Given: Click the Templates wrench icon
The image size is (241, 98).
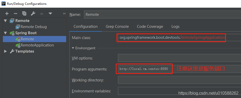Looking at the screenshot, I should click(x=12, y=51).
